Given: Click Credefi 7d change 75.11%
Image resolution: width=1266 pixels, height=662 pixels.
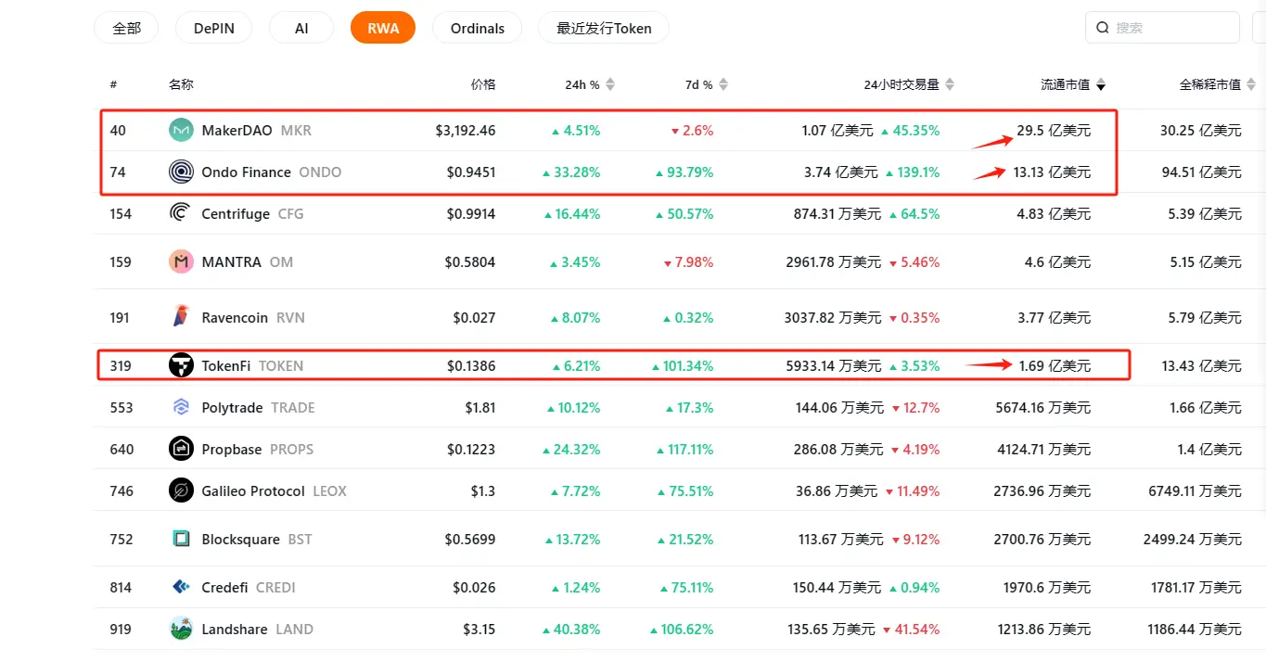Looking at the screenshot, I should tap(687, 587).
